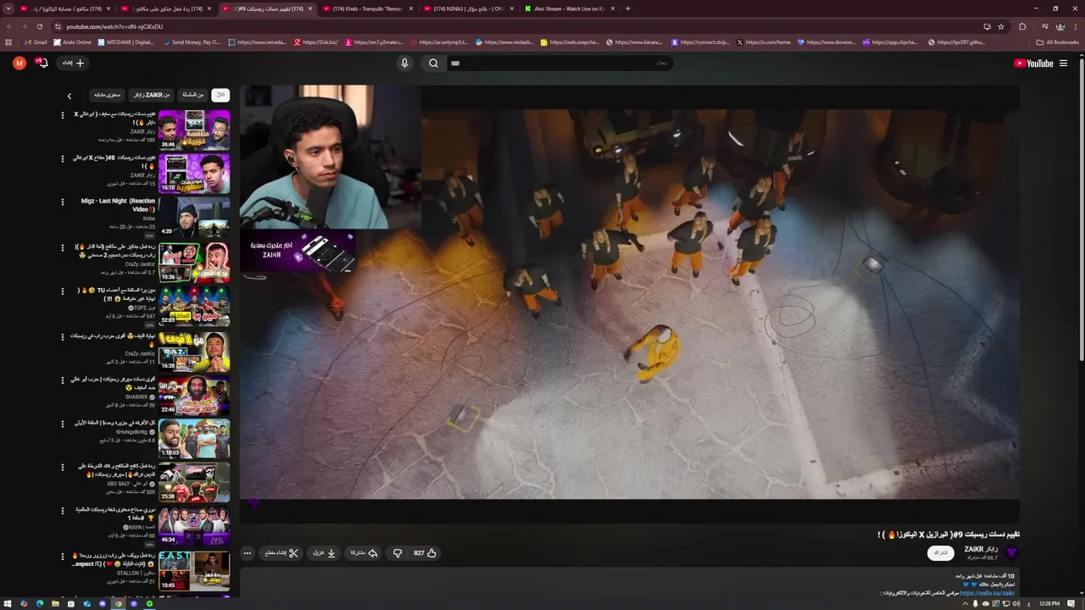Image resolution: width=1085 pixels, height=610 pixels.
Task: Open the 22:46 duration video thumbnail
Action: tap(194, 394)
